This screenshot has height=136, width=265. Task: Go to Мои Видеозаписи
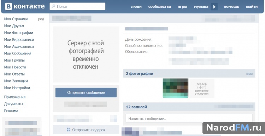(19, 40)
